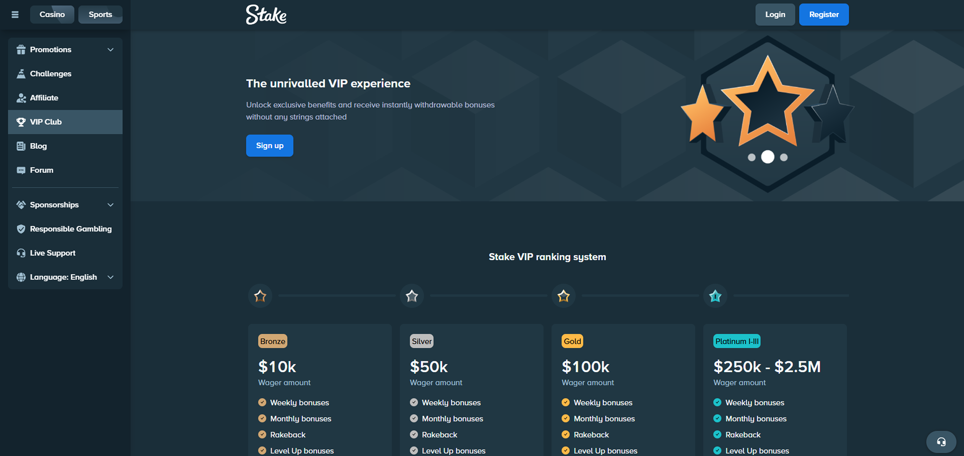The height and width of the screenshot is (456, 964).
Task: Click the Silver tier badge
Action: point(421,341)
